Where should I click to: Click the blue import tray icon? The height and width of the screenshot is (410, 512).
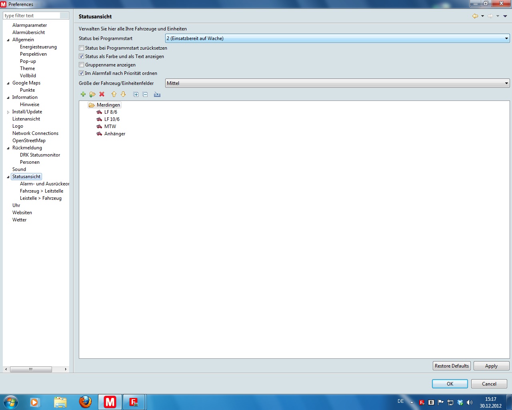(x=157, y=94)
